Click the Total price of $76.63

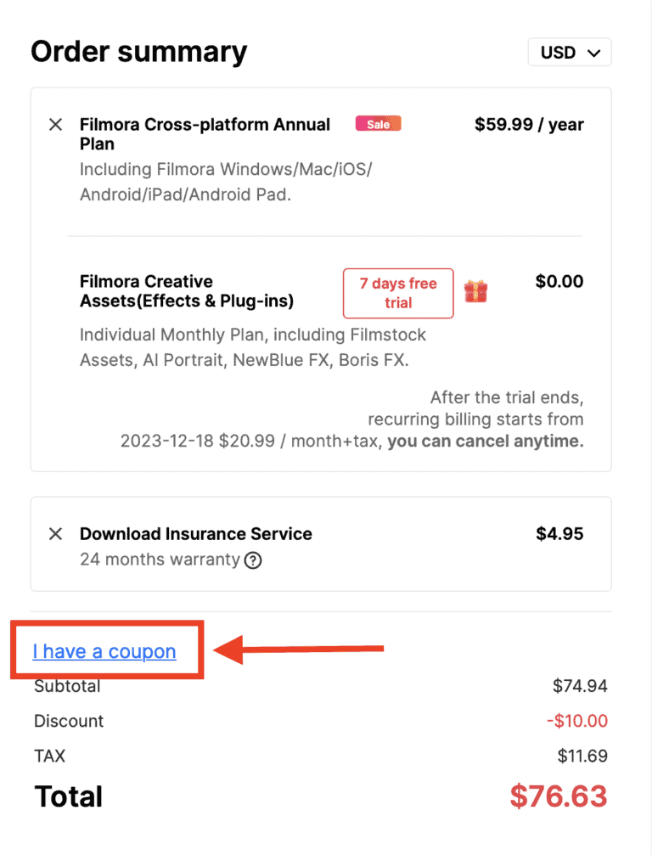(559, 796)
